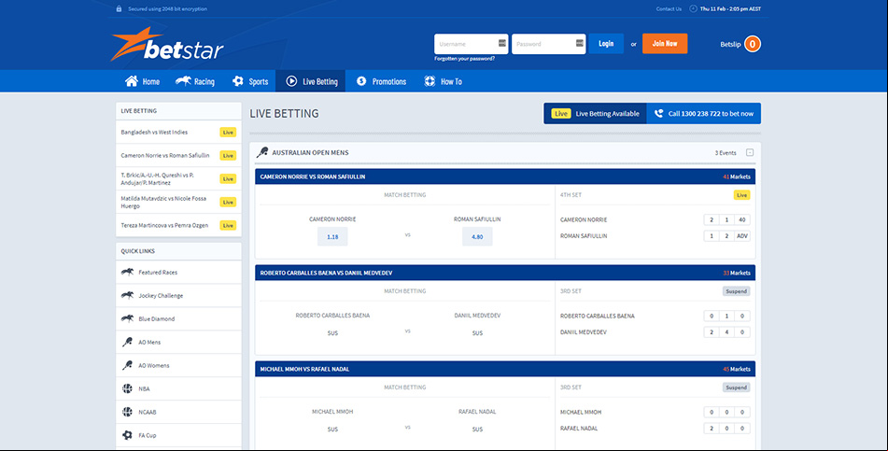Viewport: 888px width, 451px height.
Task: Click the padlock security icon
Action: coord(119,9)
